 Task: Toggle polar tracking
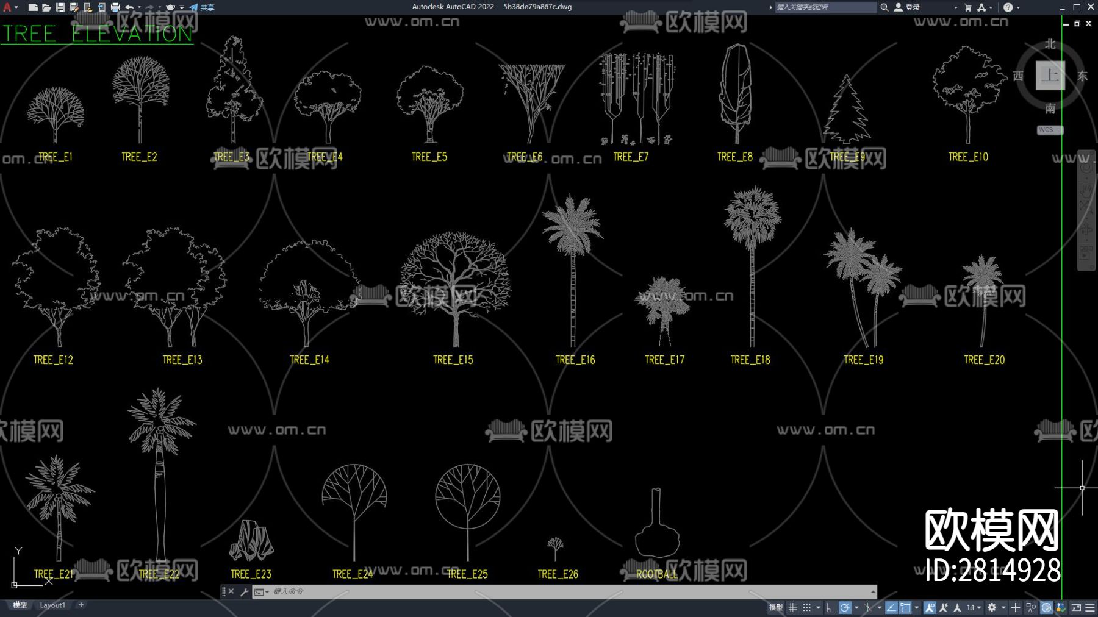[845, 607]
